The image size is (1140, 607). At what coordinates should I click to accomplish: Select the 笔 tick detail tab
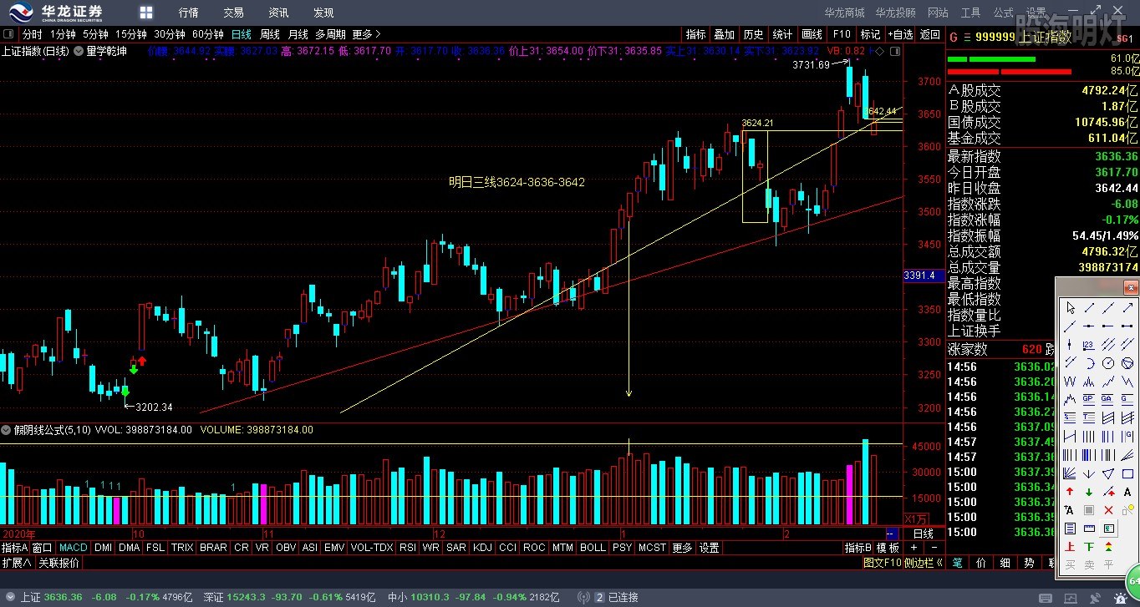coord(957,563)
